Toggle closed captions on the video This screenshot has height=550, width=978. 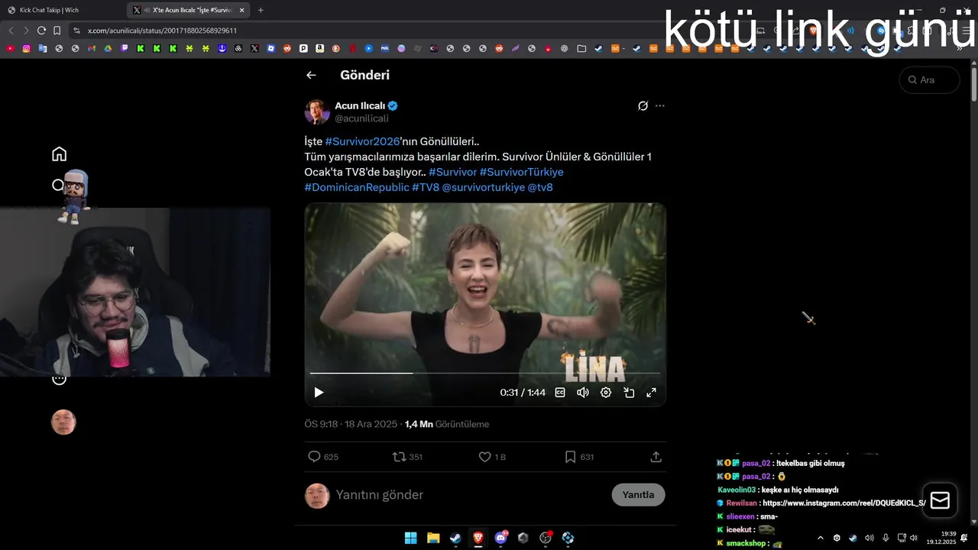(x=560, y=393)
